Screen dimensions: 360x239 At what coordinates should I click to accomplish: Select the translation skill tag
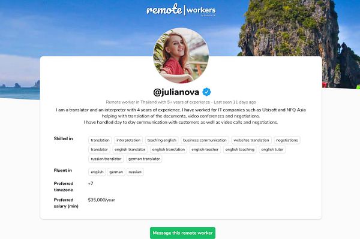(x=100, y=140)
